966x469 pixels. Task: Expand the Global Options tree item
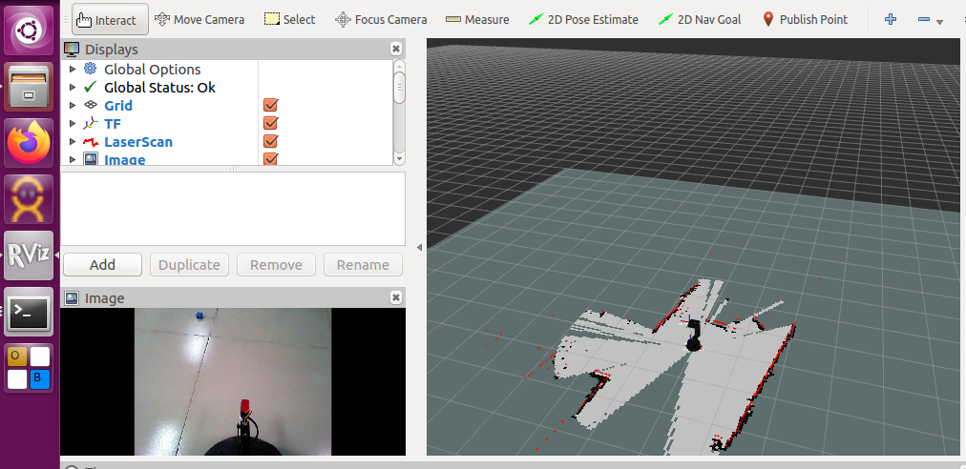coord(73,70)
